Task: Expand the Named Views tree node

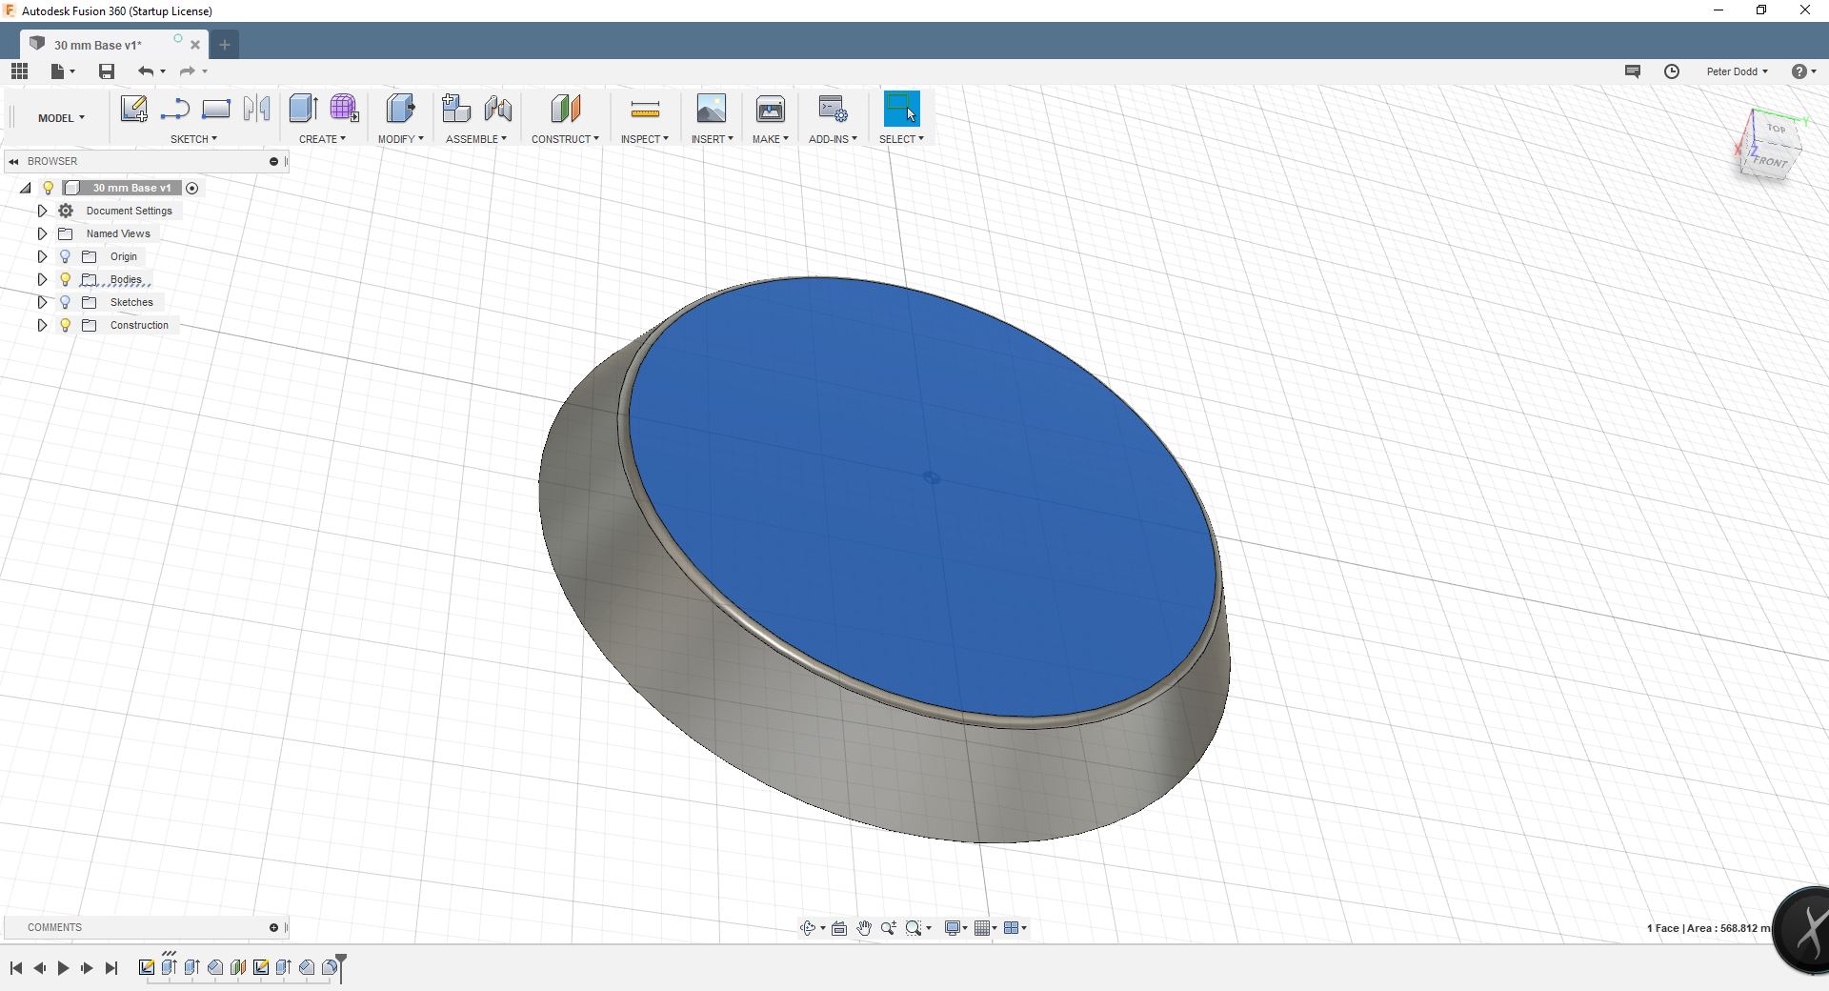Action: (42, 233)
